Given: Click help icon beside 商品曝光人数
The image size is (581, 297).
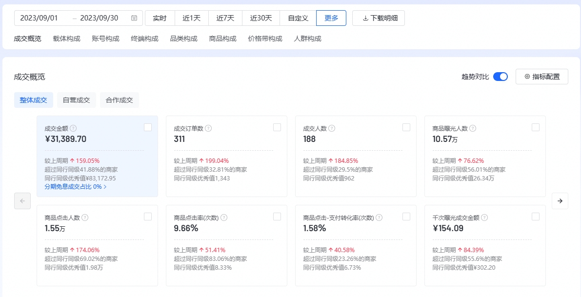Looking at the screenshot, I should point(473,128).
